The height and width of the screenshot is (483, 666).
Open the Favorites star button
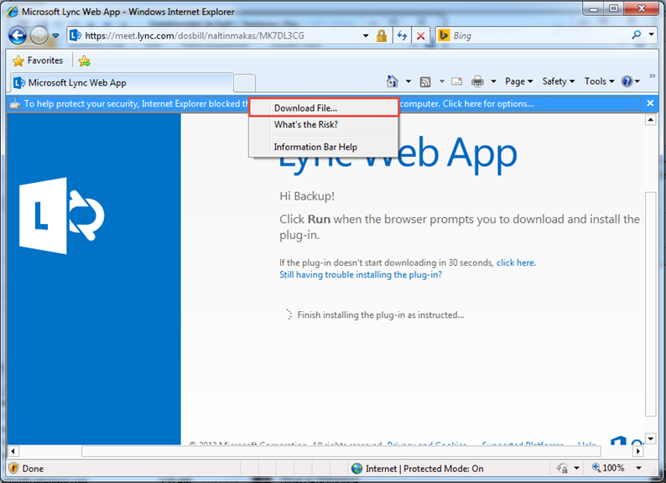click(38, 60)
